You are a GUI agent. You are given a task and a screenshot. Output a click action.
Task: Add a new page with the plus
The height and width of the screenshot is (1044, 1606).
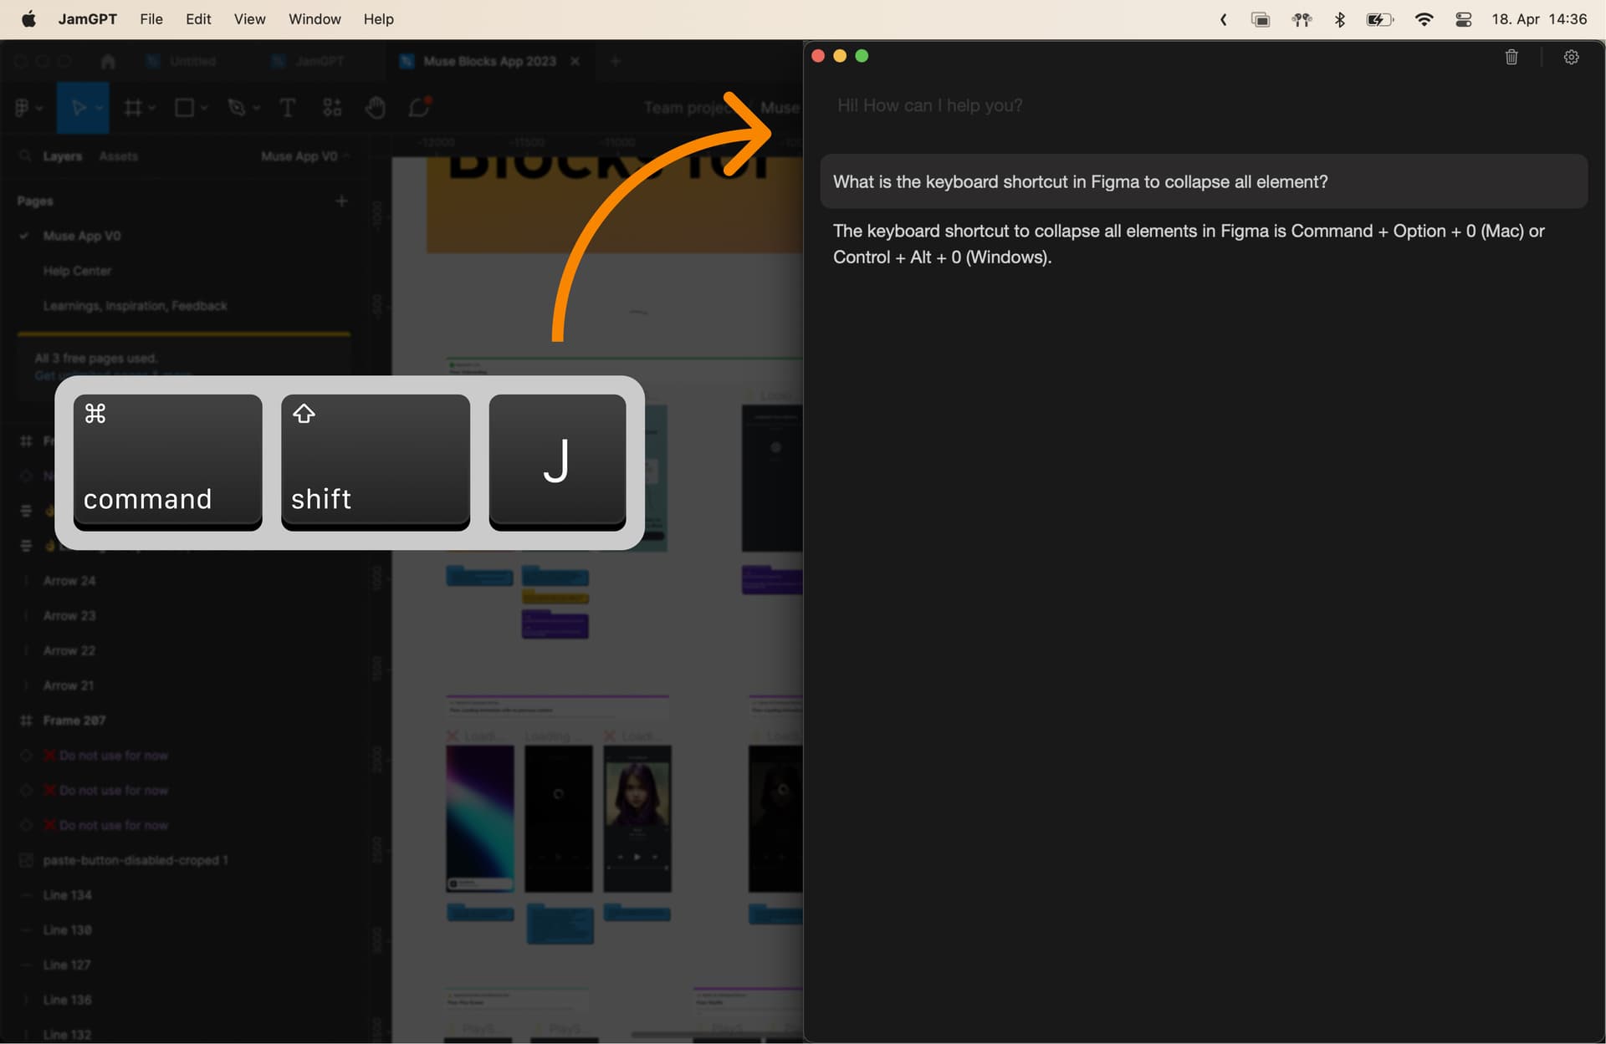341,201
